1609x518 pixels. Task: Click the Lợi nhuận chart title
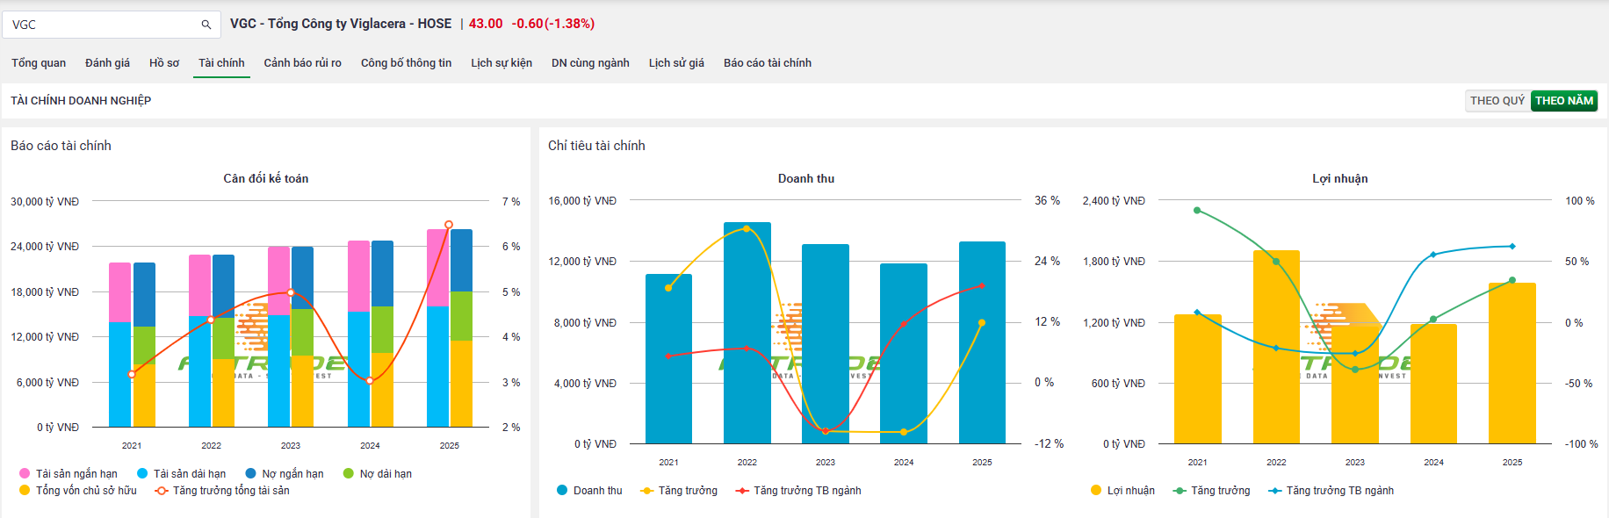tap(1340, 178)
